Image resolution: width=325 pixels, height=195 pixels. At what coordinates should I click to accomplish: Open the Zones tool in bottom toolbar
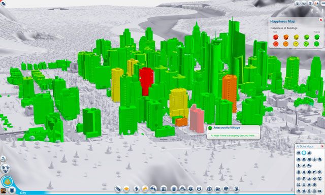126,189
